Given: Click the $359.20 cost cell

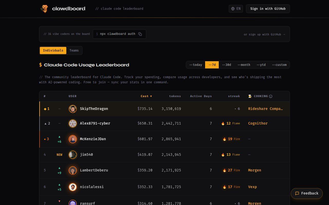Looking at the screenshot, I should click(145, 170).
